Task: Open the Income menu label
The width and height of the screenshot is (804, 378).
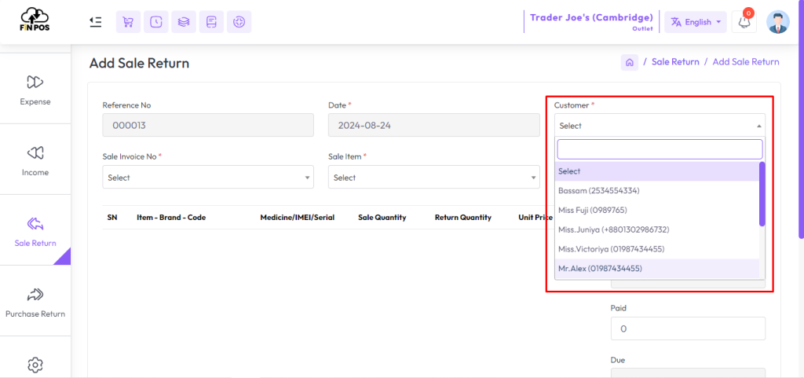Action: (35, 172)
